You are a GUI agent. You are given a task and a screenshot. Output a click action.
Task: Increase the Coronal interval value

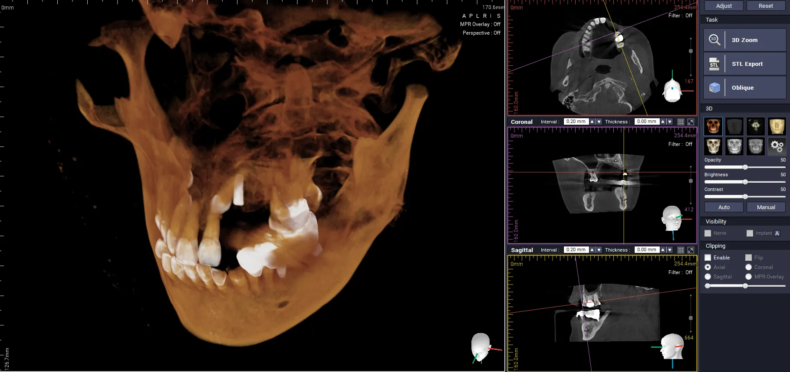click(592, 122)
